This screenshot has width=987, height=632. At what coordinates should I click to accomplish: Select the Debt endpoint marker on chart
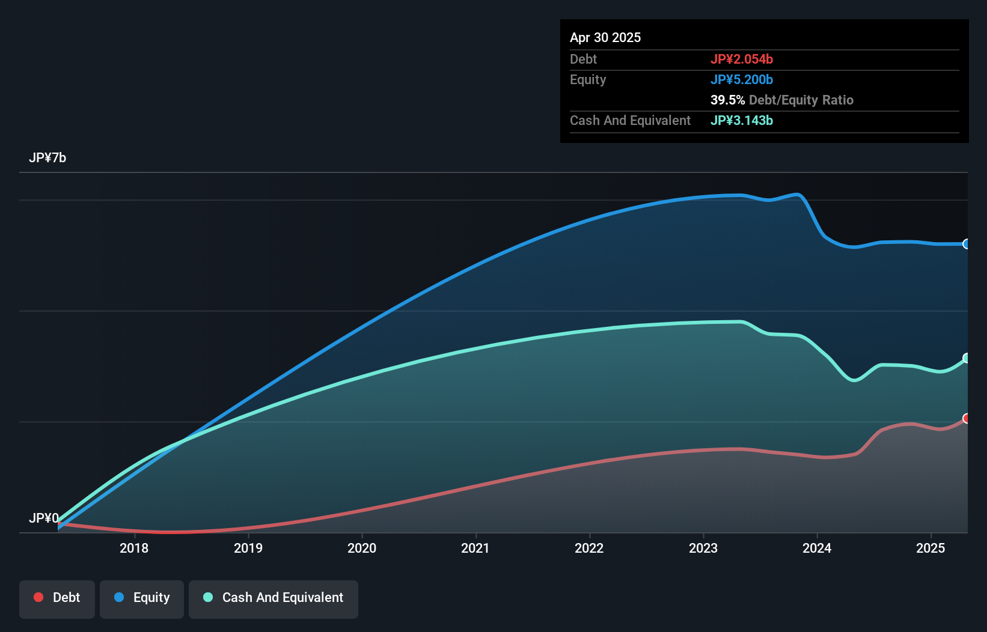coord(967,418)
